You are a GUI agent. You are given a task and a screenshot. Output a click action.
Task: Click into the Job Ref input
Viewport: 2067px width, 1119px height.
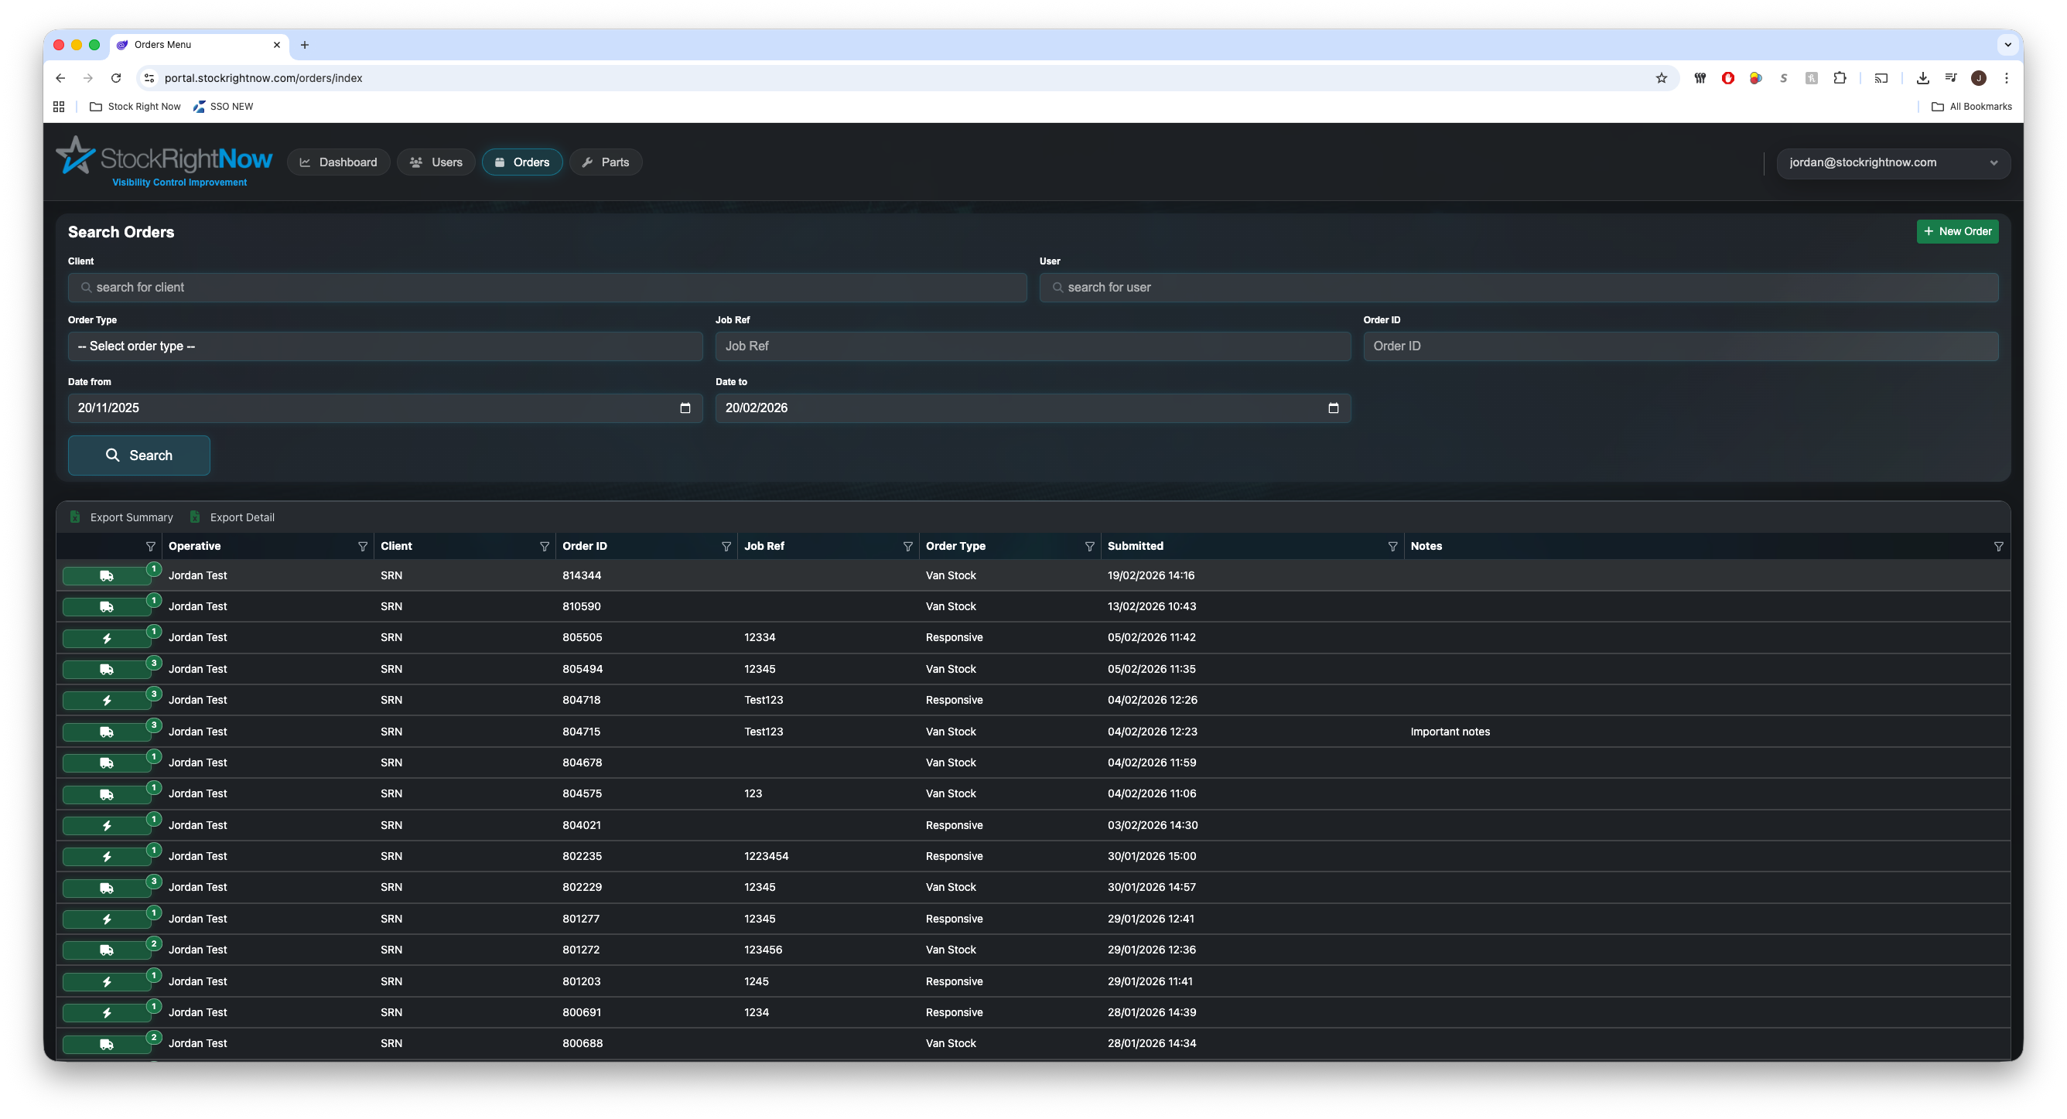pos(1032,346)
